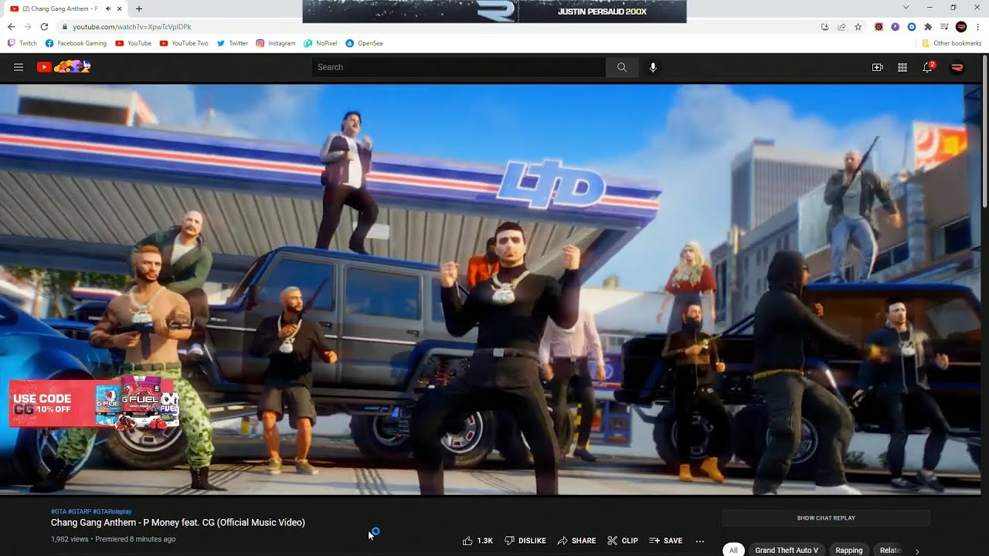Open the YouTube Two bookmark
This screenshot has height=556, width=989.
[184, 43]
